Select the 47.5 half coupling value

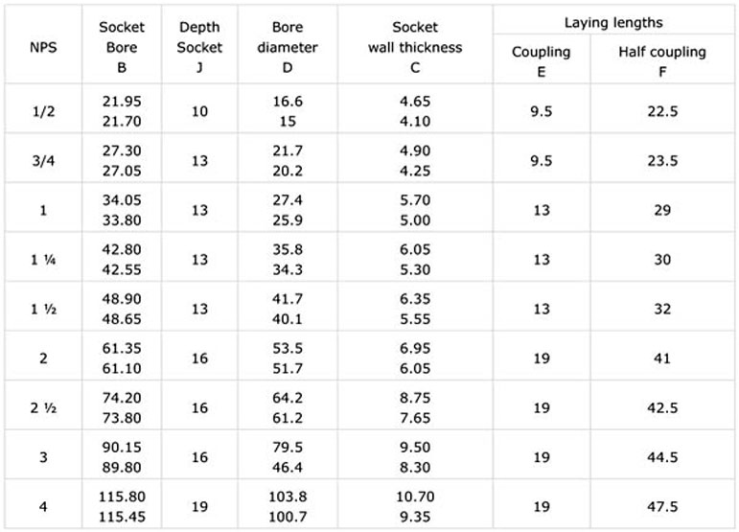662,506
